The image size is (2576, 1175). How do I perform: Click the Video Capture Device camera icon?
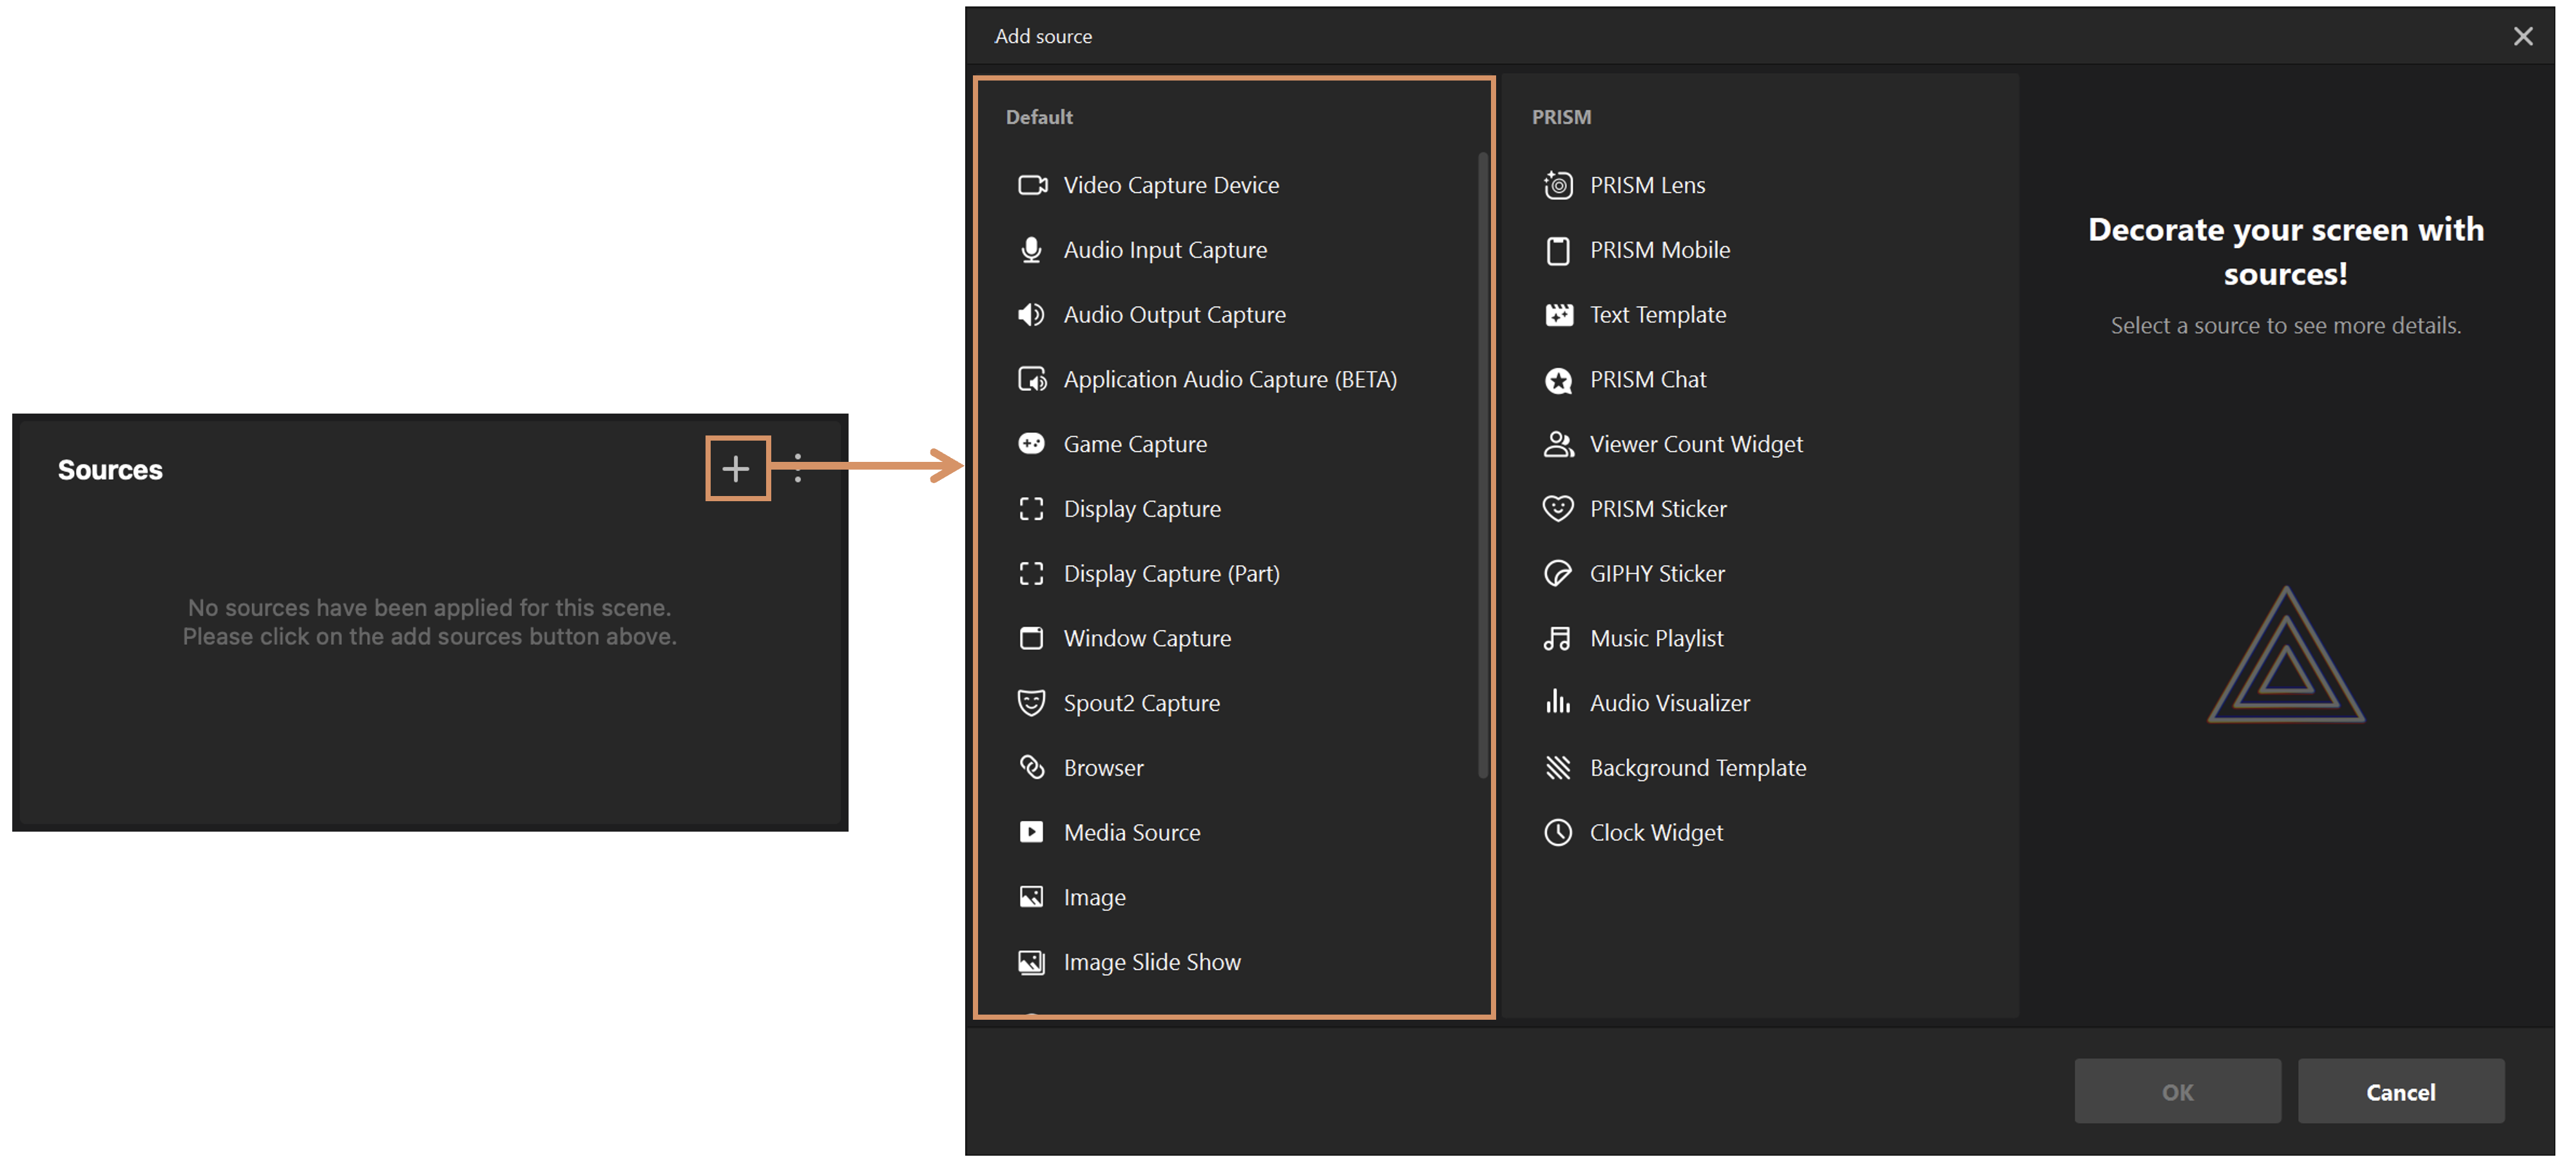pos(1032,185)
